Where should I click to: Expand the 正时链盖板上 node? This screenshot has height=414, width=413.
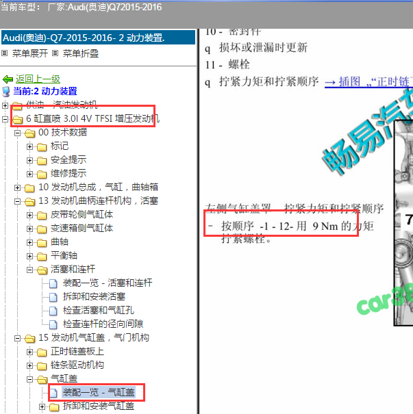click(30, 352)
